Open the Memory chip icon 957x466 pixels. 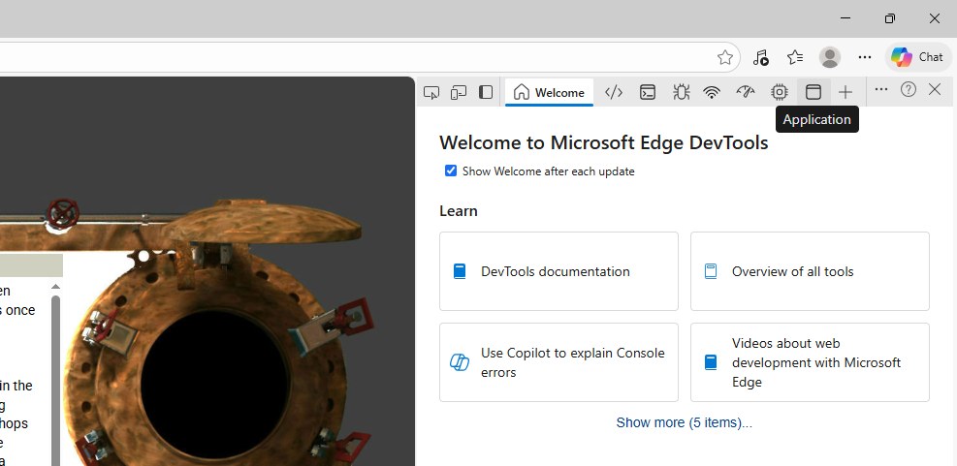coord(779,92)
